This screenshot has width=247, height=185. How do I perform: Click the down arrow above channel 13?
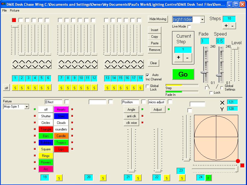click(107, 66)
